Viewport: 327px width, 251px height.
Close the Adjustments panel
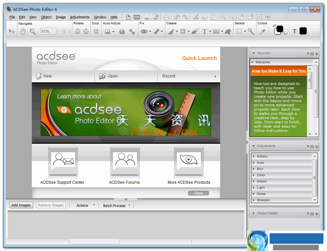(317, 147)
